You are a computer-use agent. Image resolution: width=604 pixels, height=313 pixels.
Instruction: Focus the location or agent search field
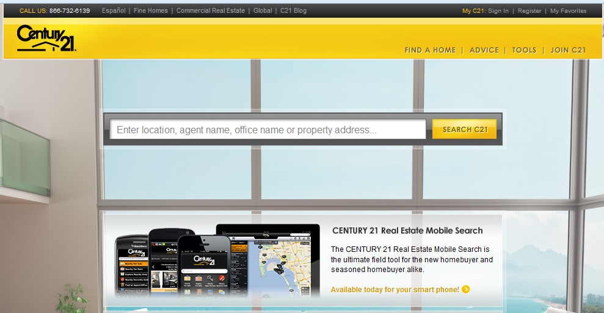267,130
